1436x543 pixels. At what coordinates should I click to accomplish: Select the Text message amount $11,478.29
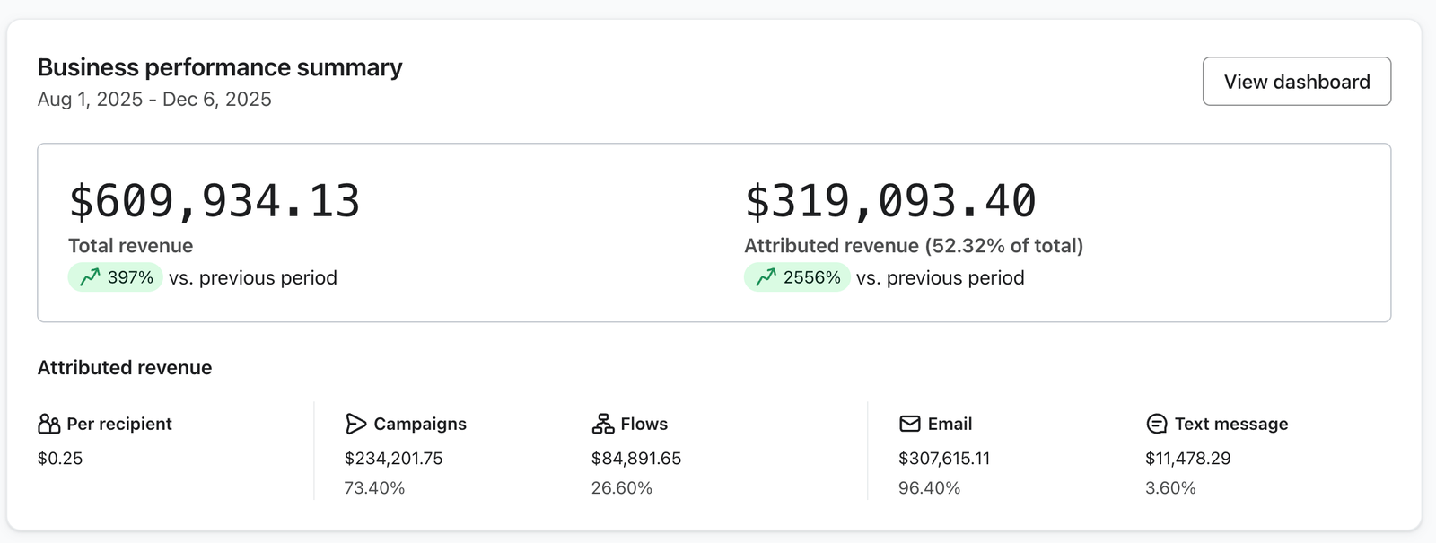(1187, 459)
